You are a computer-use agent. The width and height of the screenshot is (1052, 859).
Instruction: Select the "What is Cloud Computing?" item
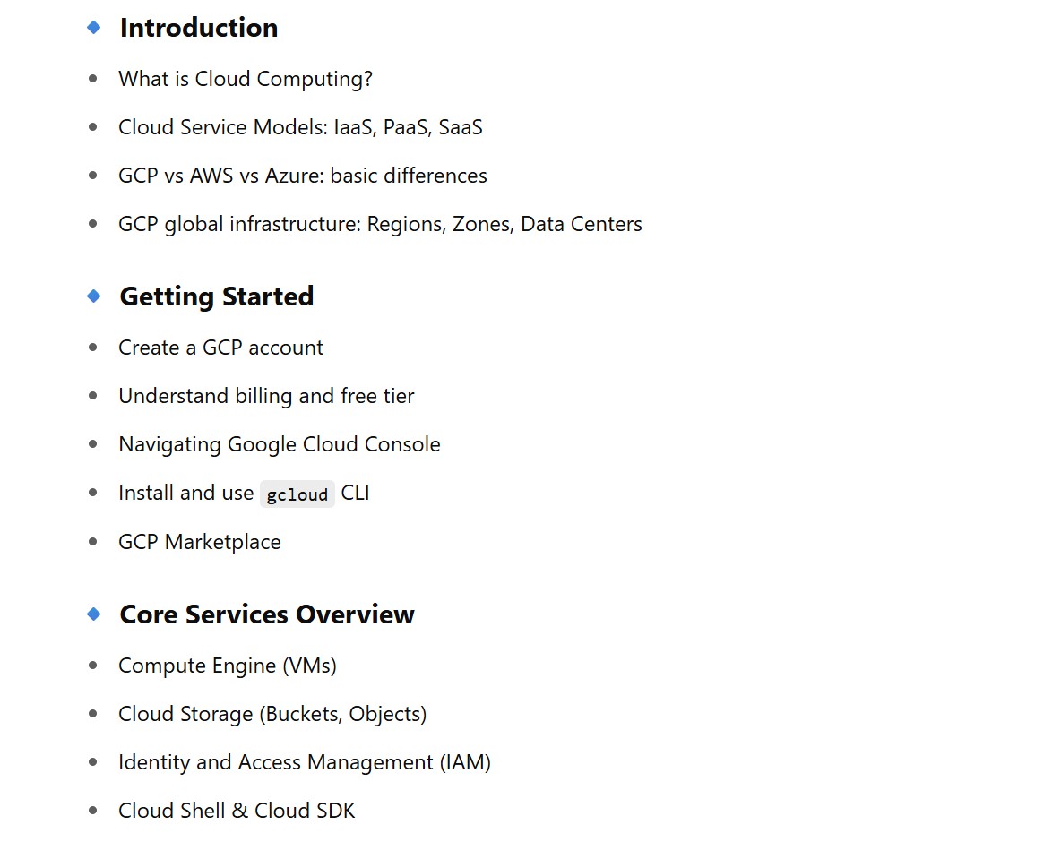[x=245, y=79]
